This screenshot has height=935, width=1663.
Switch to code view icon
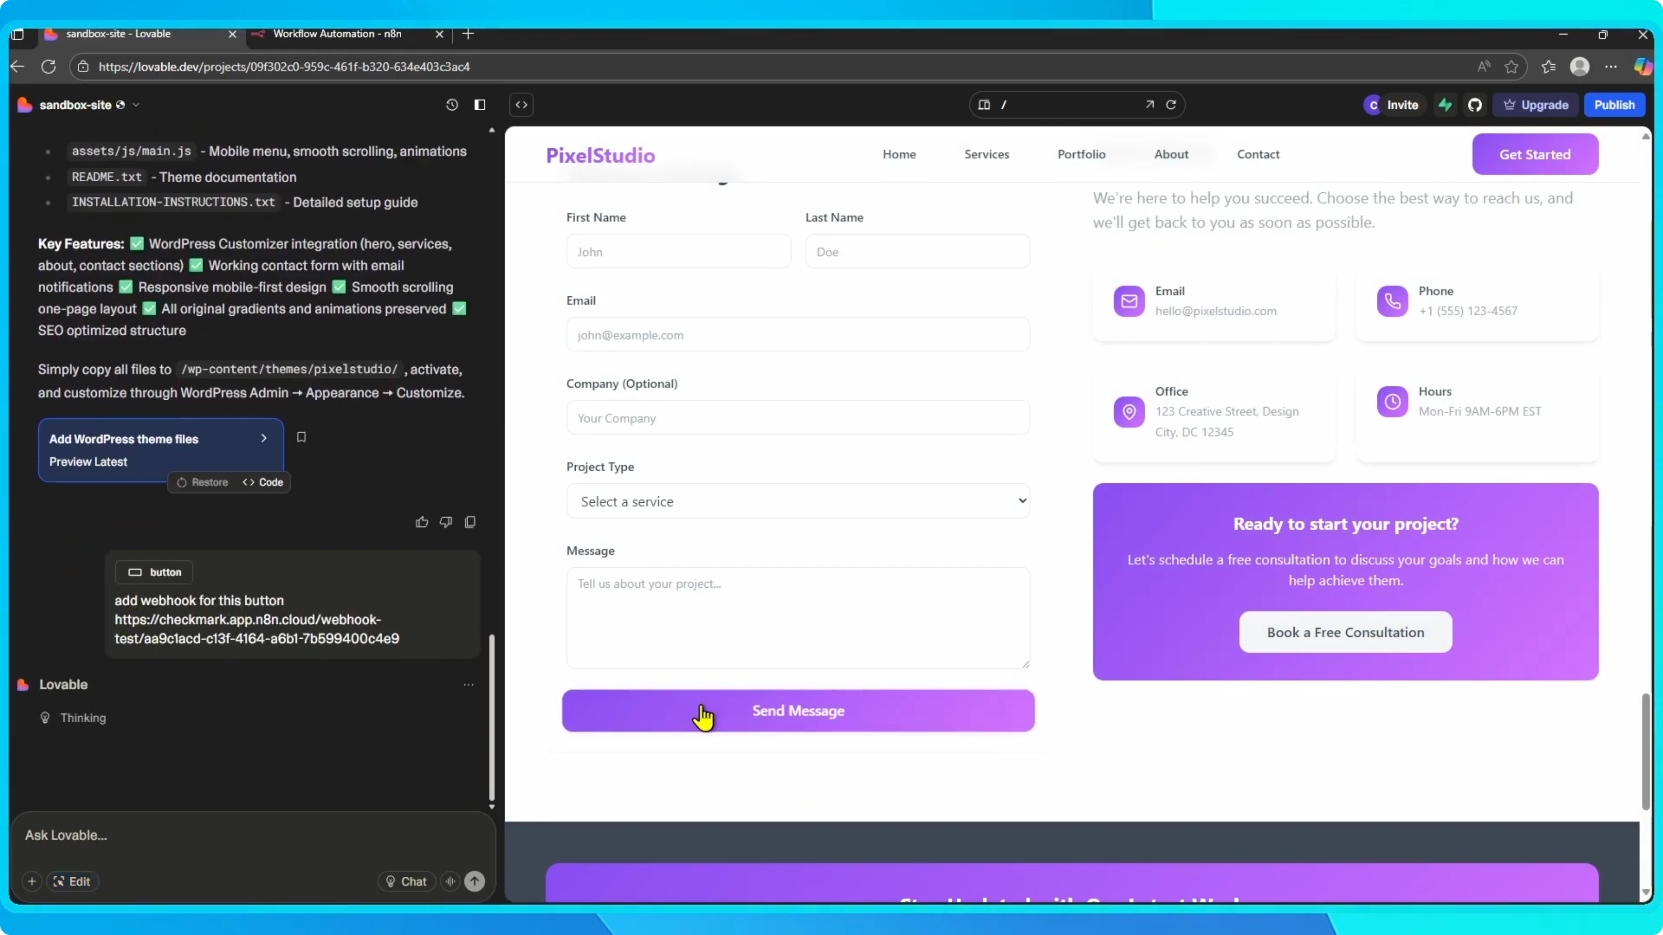[x=521, y=104]
